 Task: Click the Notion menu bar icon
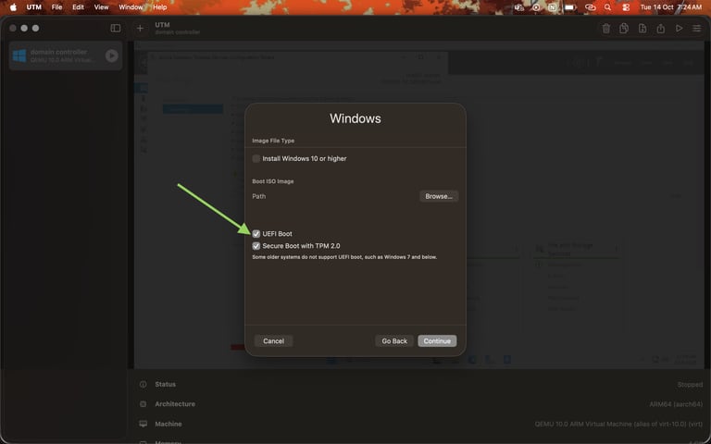(552, 7)
